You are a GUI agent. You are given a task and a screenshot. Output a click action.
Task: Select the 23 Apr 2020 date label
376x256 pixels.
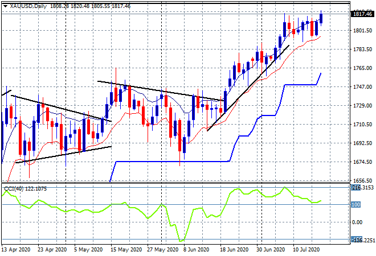[x=52, y=250]
